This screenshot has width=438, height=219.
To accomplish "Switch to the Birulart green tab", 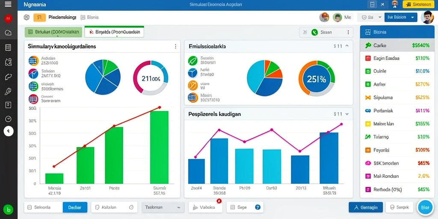I will pyautogui.click(x=53, y=32).
